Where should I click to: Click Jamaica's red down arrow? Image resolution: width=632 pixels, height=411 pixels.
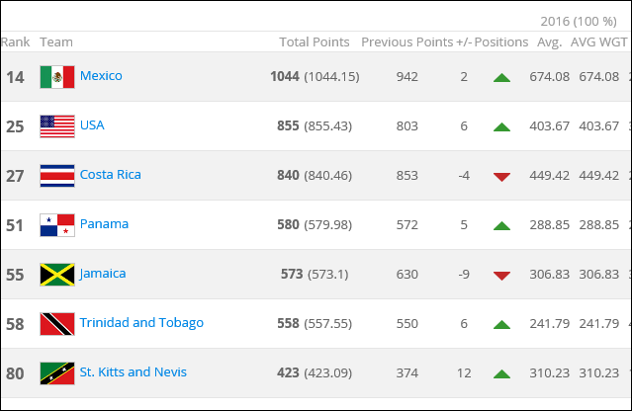tap(501, 276)
